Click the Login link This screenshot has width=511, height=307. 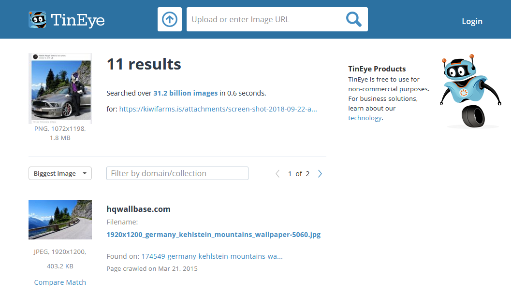click(472, 21)
